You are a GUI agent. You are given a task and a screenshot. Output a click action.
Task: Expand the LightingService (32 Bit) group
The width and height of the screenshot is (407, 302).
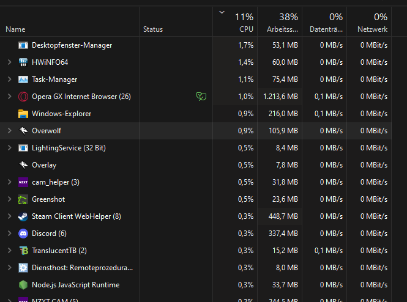(10, 148)
